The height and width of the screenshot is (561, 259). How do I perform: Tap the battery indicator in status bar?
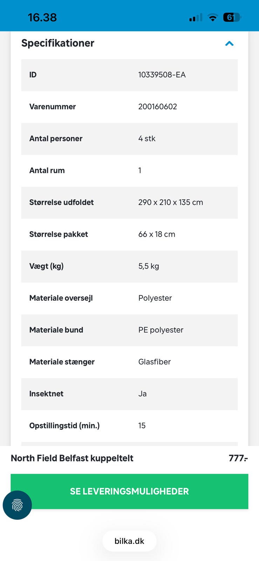tap(232, 17)
